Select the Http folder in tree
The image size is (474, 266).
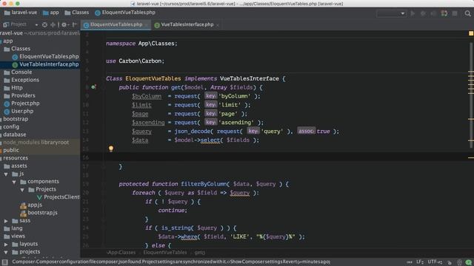[x=13, y=88]
